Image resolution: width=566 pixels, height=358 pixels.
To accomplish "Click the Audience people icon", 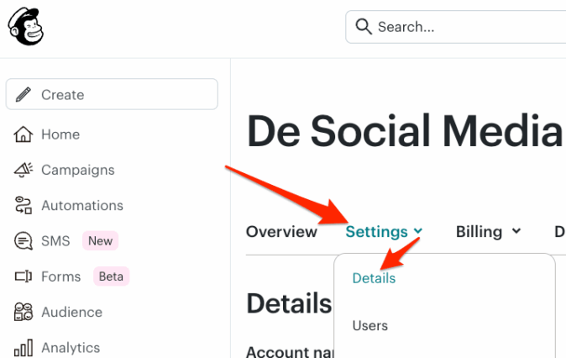I will click(x=24, y=312).
